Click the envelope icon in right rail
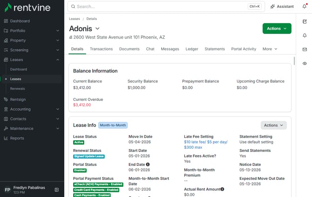Screen dimensions: 312x197 [x=305, y=49]
